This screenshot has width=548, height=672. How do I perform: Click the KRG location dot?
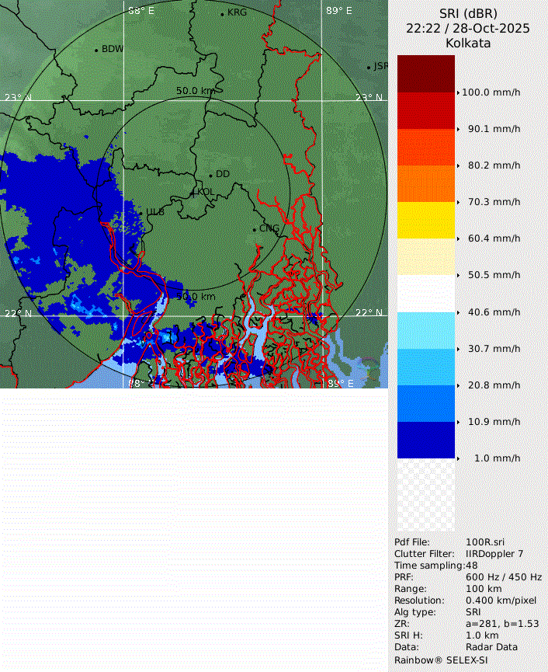pos(222,13)
